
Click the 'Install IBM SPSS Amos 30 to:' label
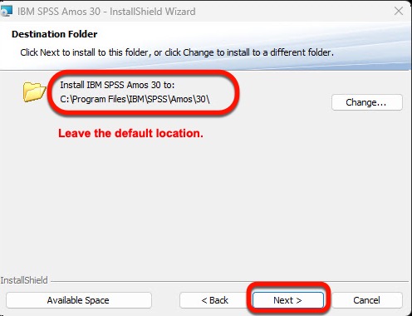coord(117,85)
